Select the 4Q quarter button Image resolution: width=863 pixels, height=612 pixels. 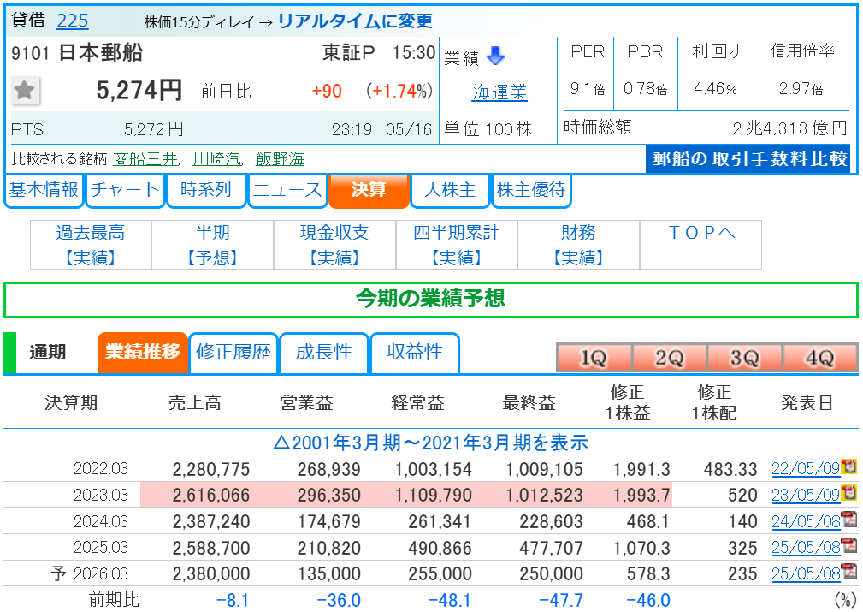tap(820, 358)
